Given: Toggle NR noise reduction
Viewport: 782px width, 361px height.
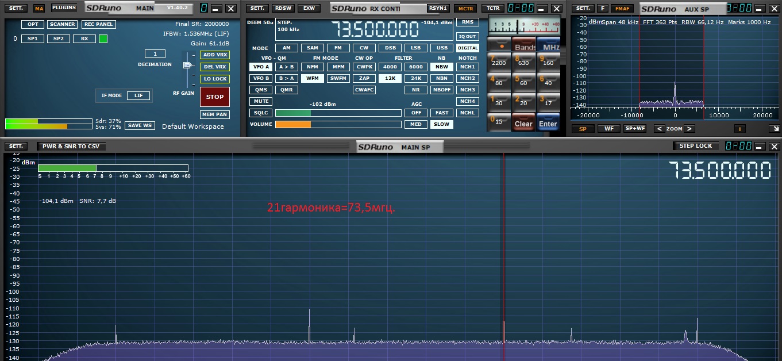Looking at the screenshot, I should [x=415, y=90].
